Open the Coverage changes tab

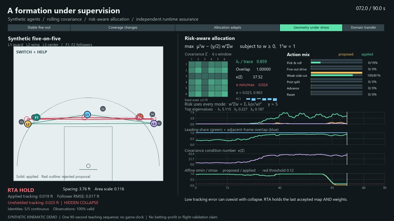point(123,27)
